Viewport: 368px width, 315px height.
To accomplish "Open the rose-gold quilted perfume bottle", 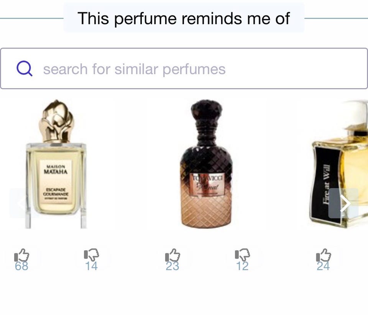I will tap(206, 163).
